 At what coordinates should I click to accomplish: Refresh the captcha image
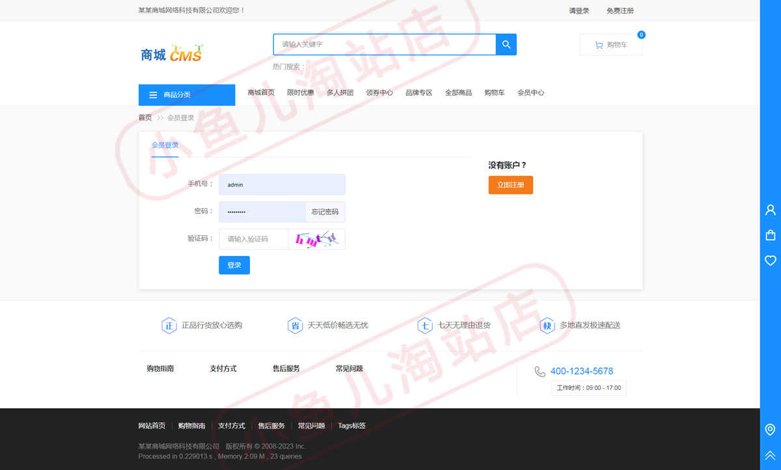(x=316, y=239)
